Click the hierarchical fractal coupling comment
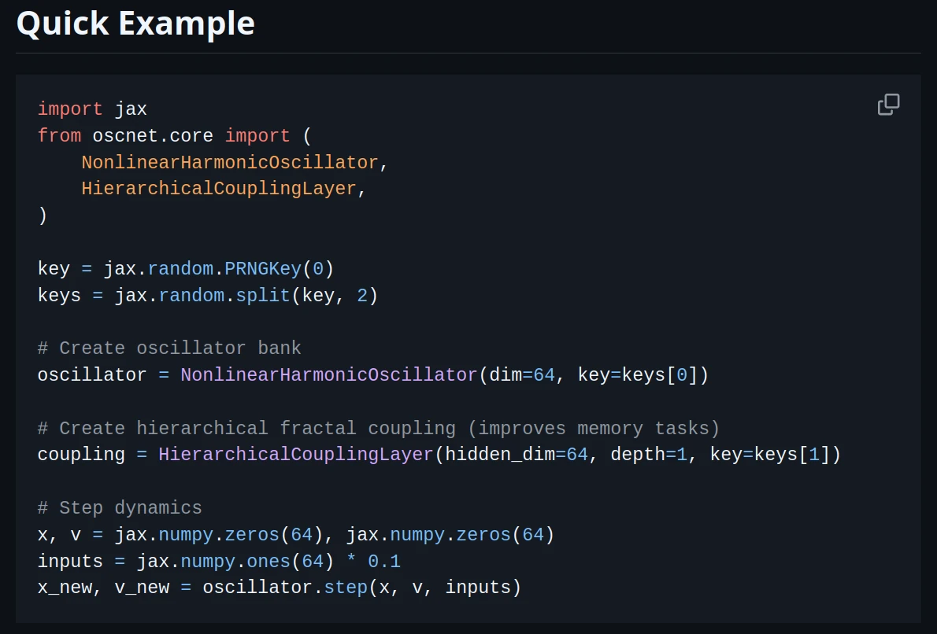This screenshot has width=937, height=634. [378, 429]
